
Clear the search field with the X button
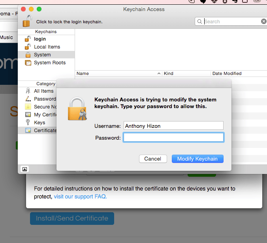click(x=263, y=21)
